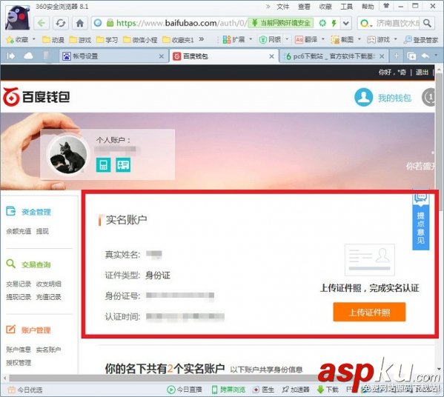The width and height of the screenshot is (444, 397).
Task: Click the address bar URL field
Action: tap(181, 23)
